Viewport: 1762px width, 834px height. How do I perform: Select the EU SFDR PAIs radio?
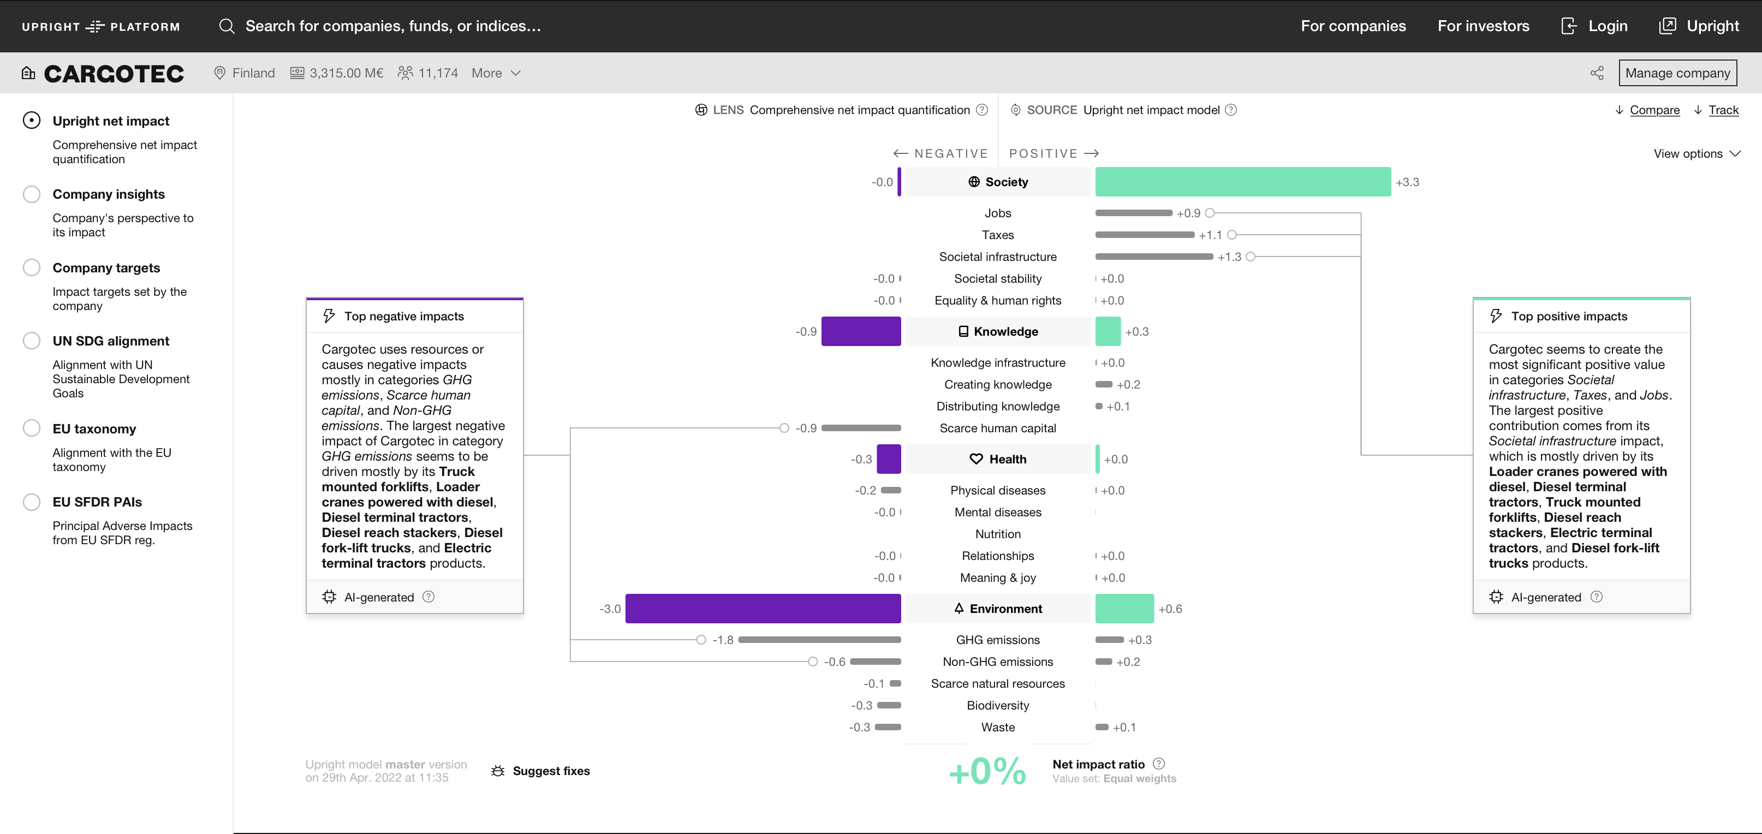(x=32, y=502)
